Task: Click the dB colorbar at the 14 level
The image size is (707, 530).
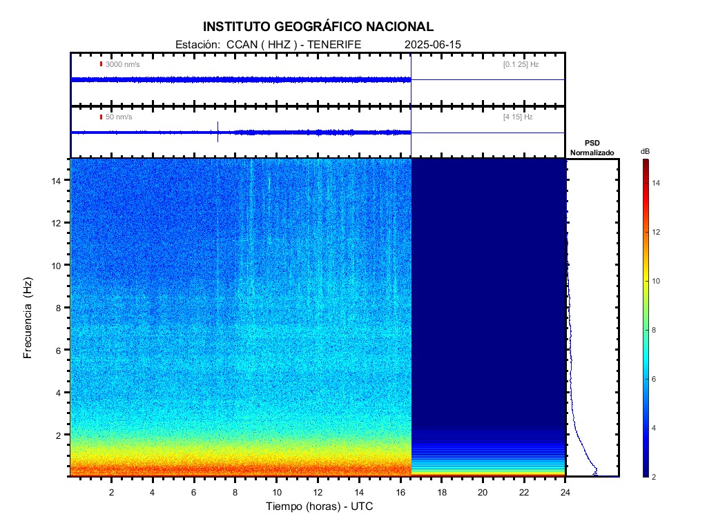Action: click(646, 183)
